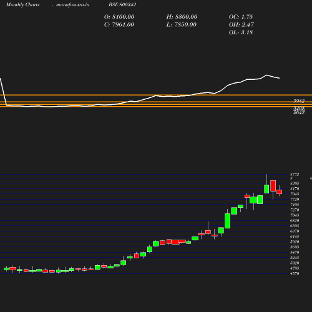The height and width of the screenshot is (312, 312).
Task: Click the '7045' price axis label
Action: 295,215
